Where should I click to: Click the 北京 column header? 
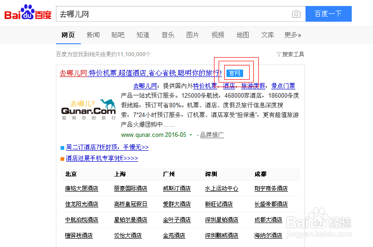point(71,174)
